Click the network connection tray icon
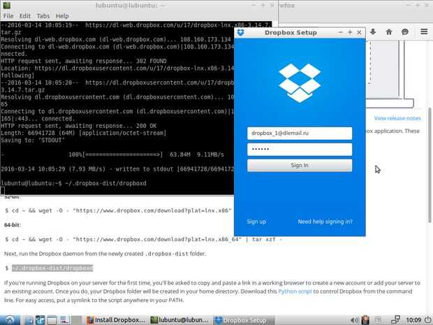433x325 pixels. pos(396,319)
